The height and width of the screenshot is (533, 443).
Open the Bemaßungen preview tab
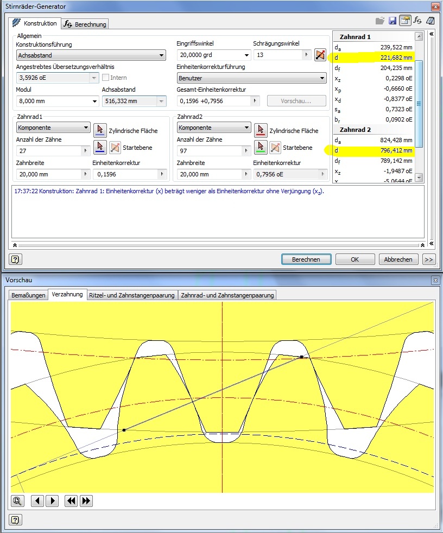pyautogui.click(x=28, y=295)
